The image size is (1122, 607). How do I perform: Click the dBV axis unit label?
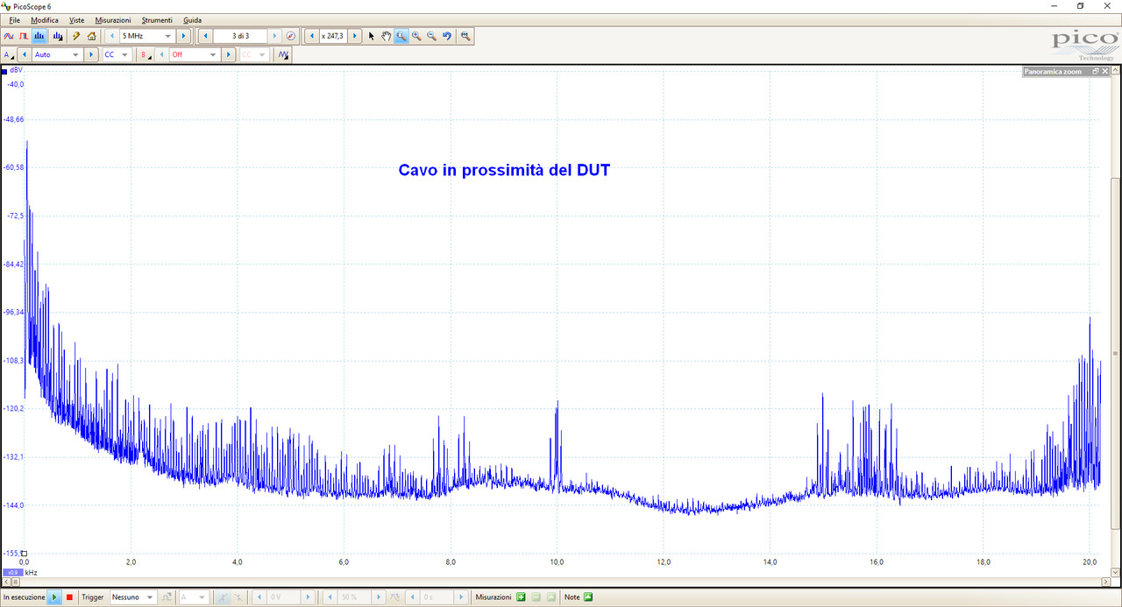pyautogui.click(x=16, y=70)
